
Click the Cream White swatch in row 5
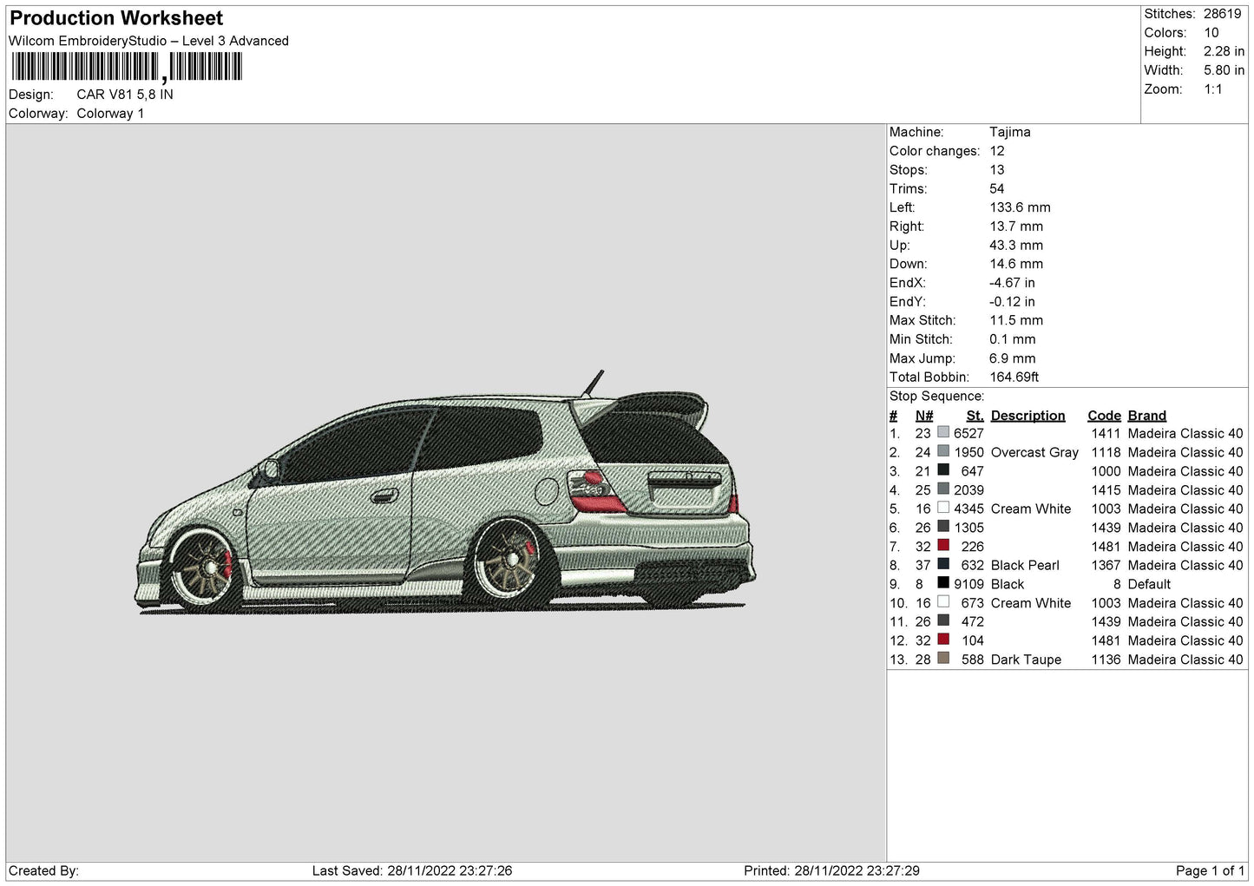point(942,508)
